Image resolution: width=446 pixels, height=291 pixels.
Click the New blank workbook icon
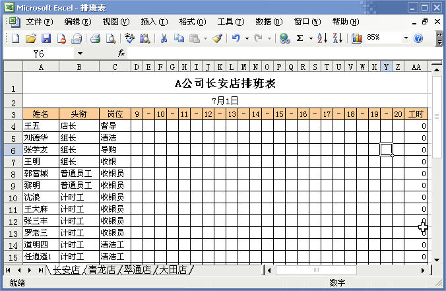[16, 38]
